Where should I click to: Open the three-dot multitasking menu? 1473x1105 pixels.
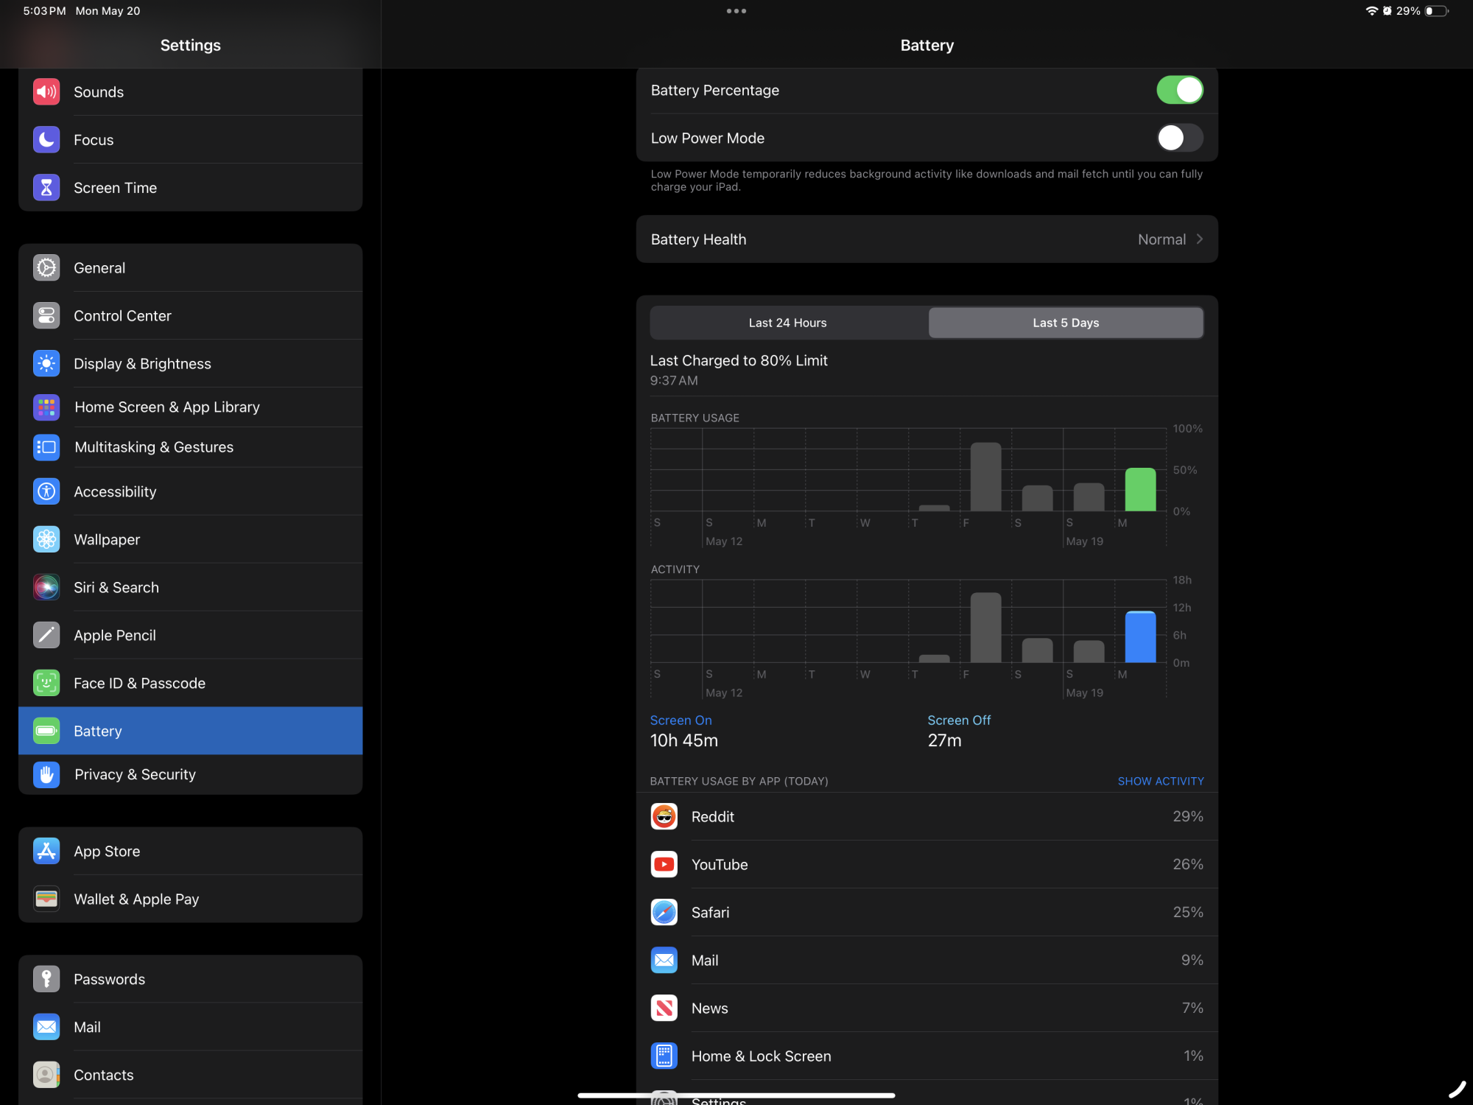click(x=736, y=11)
